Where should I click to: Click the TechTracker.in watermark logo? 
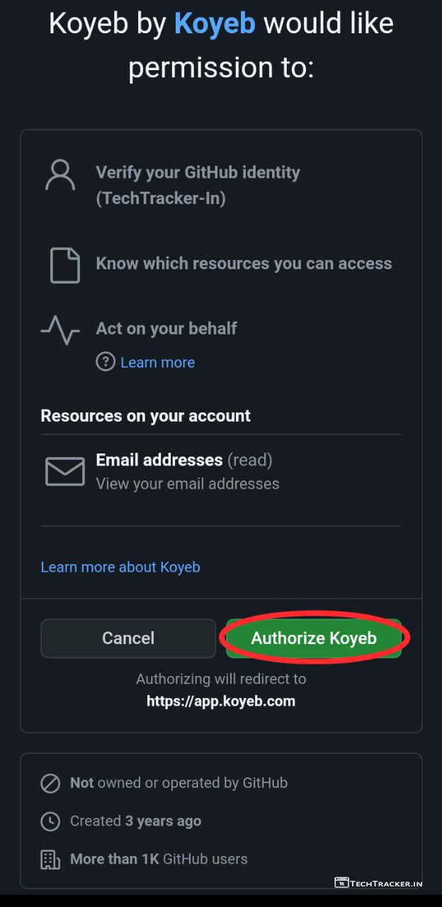click(388, 883)
